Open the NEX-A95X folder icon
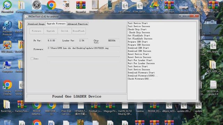 [x=213, y=66]
